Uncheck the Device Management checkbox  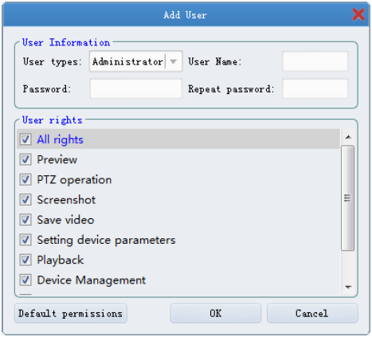(25, 280)
